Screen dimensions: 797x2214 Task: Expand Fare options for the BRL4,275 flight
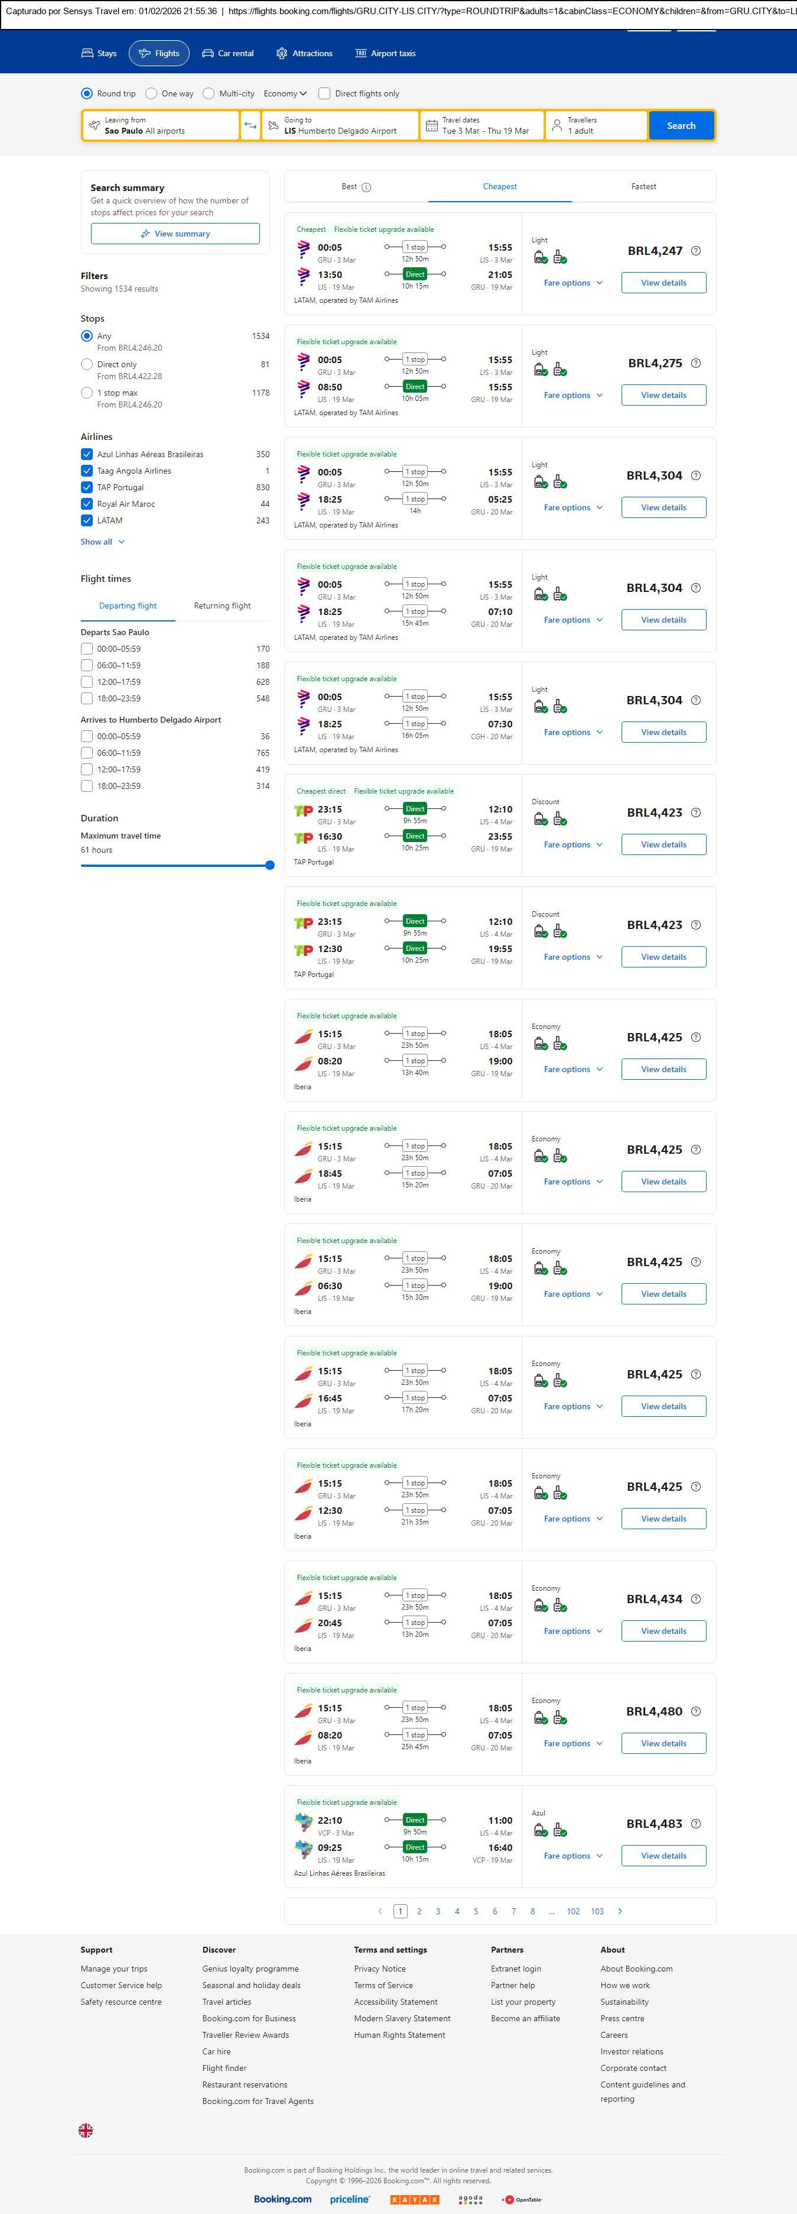pos(573,396)
